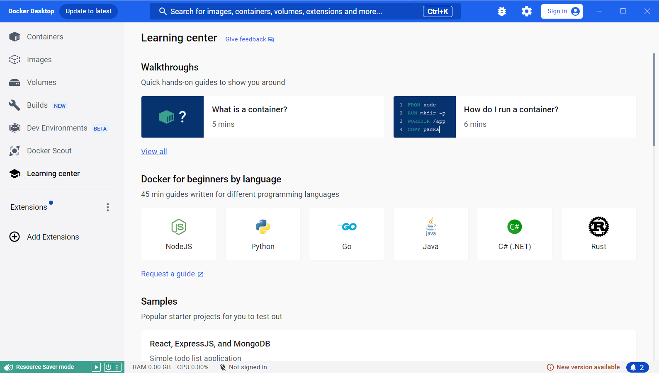Minimize the Docker Desktop window
Viewport: 659px width, 373px height.
(x=599, y=11)
